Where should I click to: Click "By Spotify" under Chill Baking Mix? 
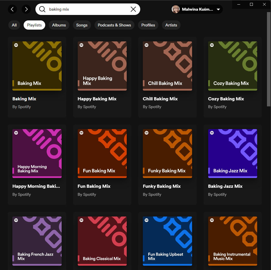tap(152, 107)
